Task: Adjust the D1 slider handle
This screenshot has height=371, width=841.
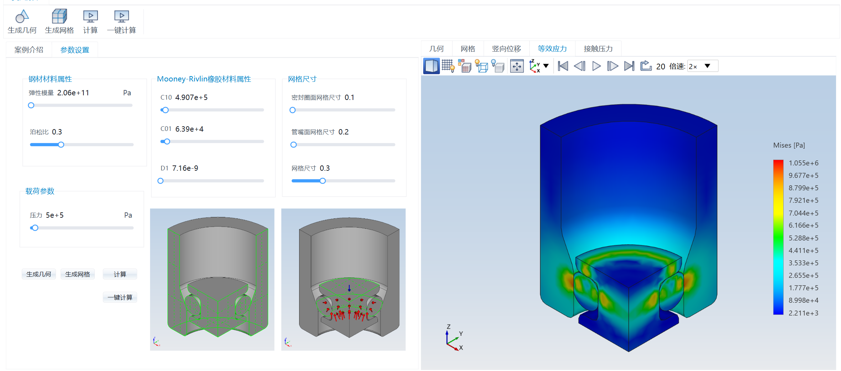Action: tap(160, 181)
